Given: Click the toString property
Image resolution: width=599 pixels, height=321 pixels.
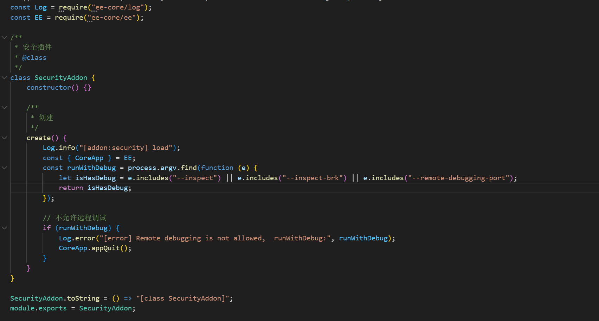Looking at the screenshot, I should pyautogui.click(x=83, y=298).
